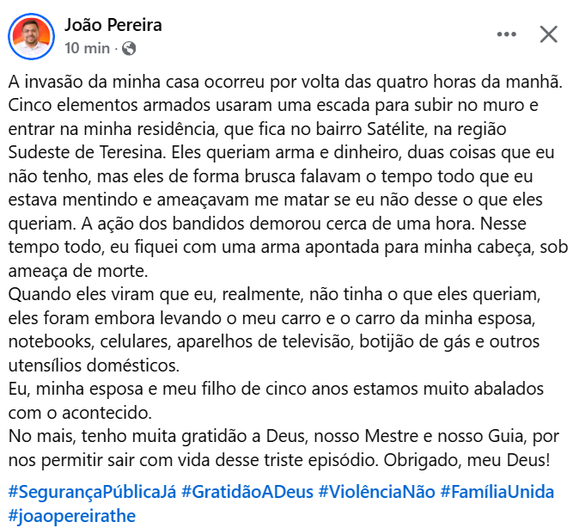
Task: Follow the #ViolênciaNão hashtag link
Action: click(376, 492)
